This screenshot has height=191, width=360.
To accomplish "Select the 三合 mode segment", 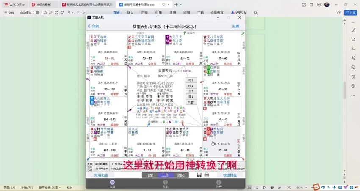I will pyautogui.click(x=165, y=175).
